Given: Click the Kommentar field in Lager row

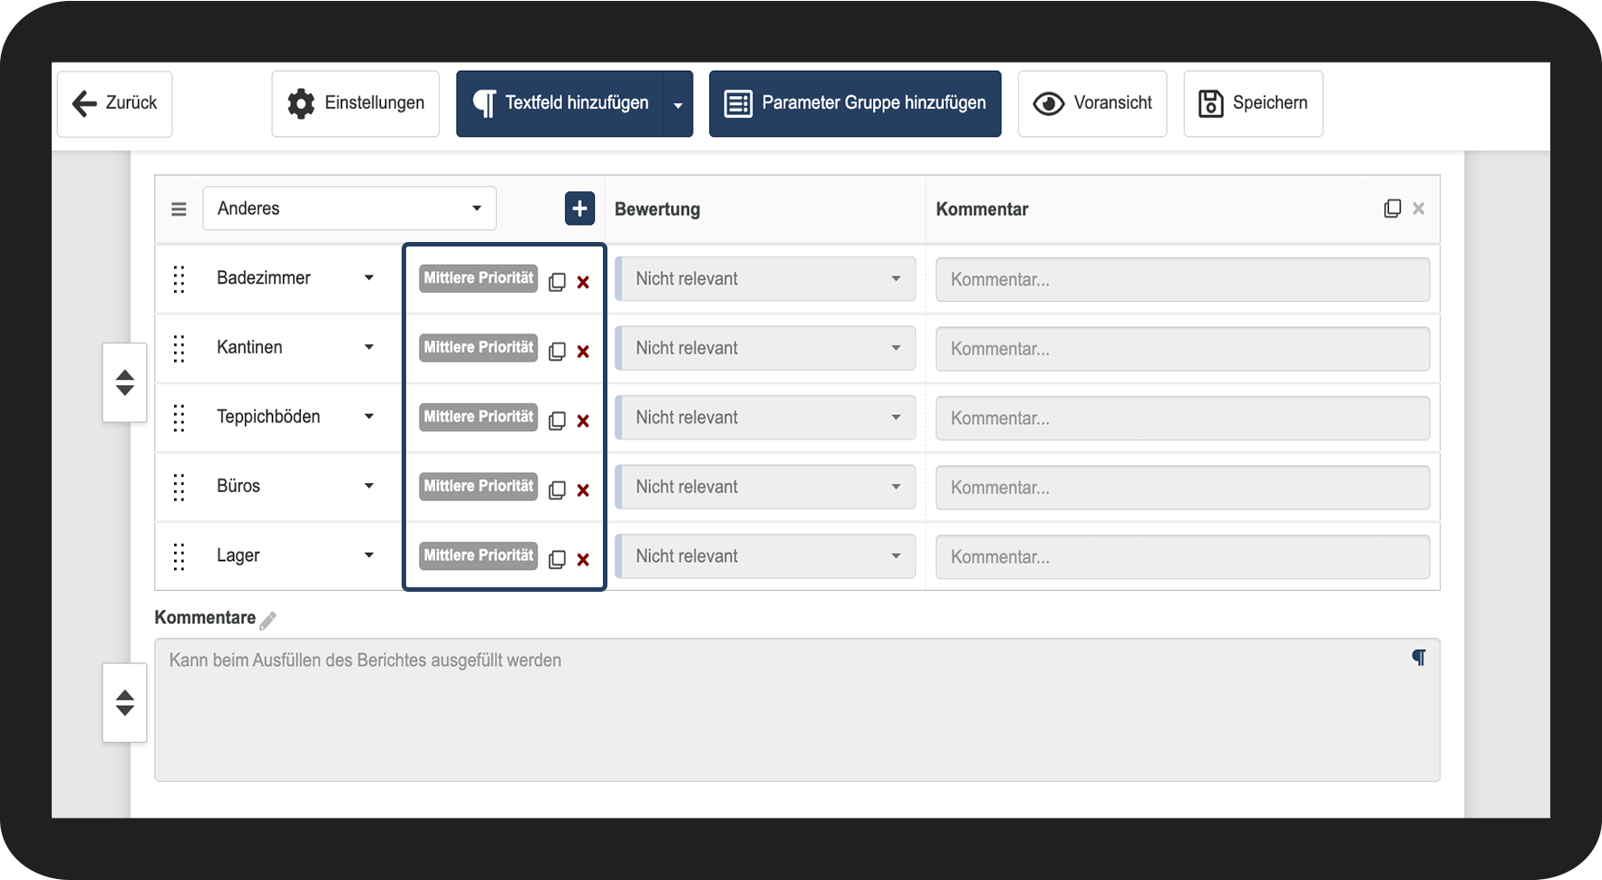Looking at the screenshot, I should pos(1183,556).
